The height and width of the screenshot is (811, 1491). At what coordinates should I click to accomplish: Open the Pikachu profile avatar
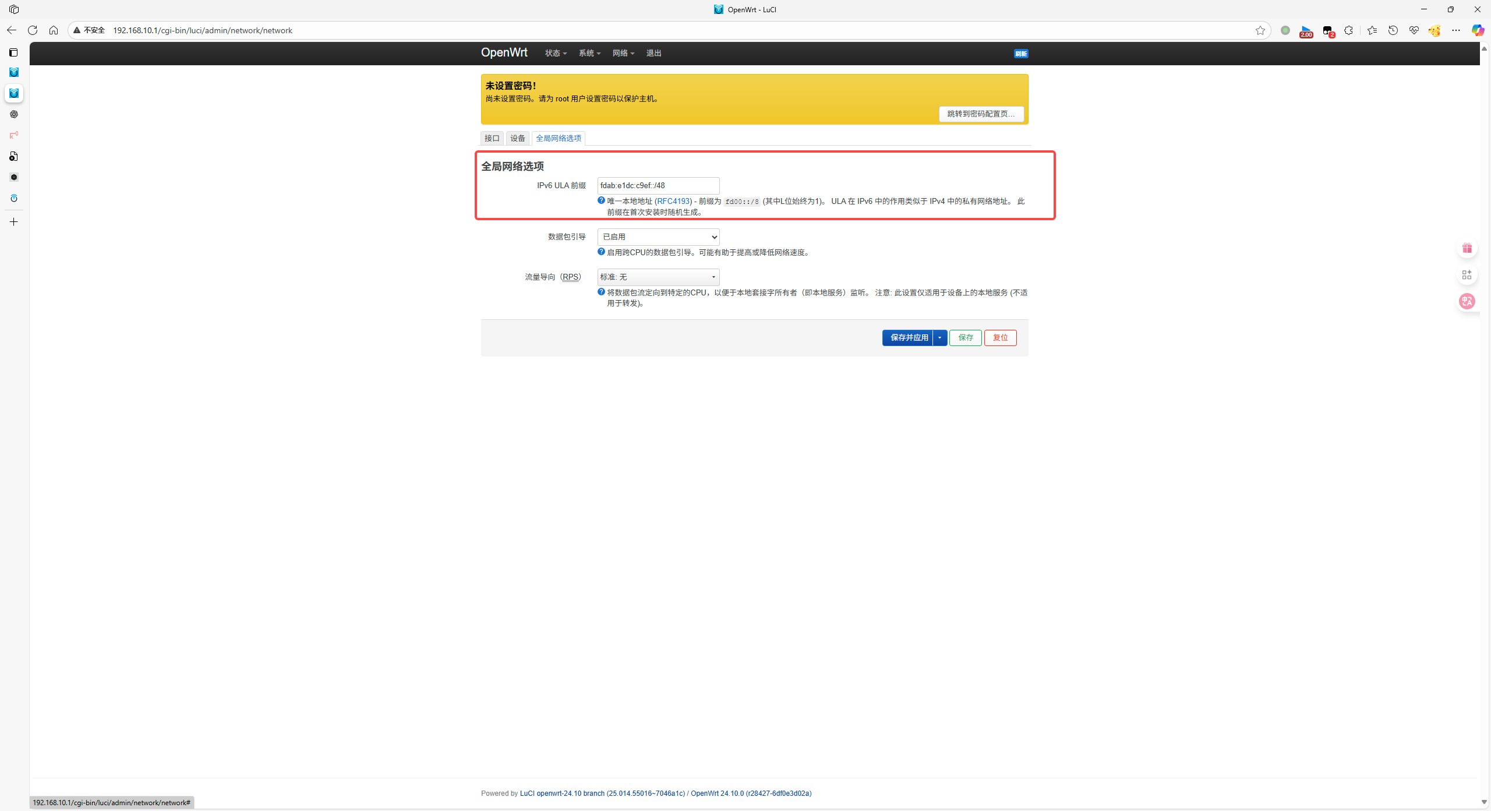(x=1435, y=30)
